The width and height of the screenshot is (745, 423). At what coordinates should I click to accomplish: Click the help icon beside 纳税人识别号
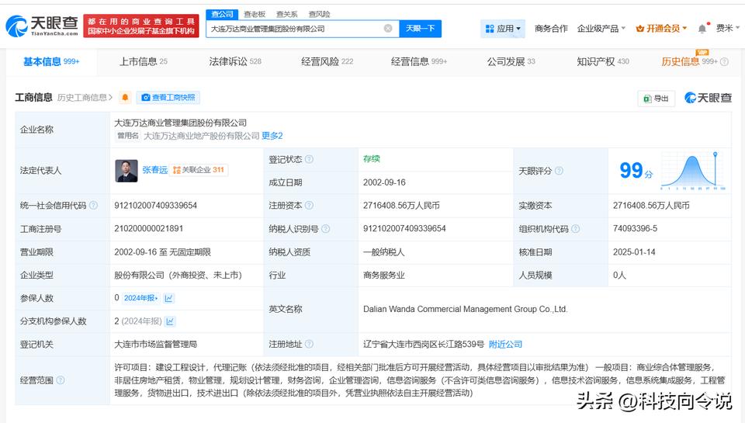[325, 229]
